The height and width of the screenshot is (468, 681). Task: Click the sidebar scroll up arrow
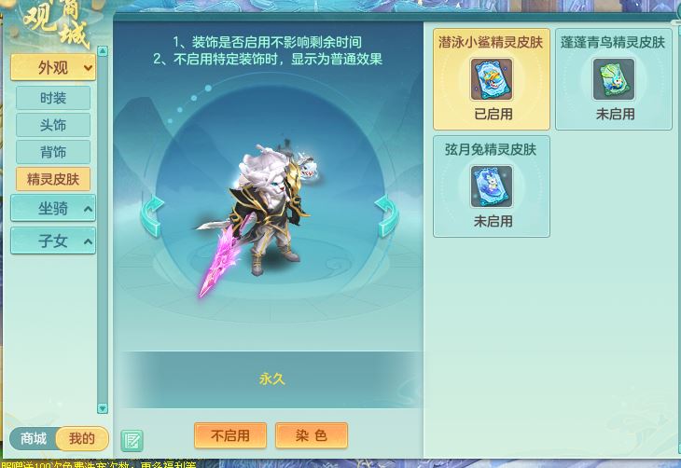(103, 51)
